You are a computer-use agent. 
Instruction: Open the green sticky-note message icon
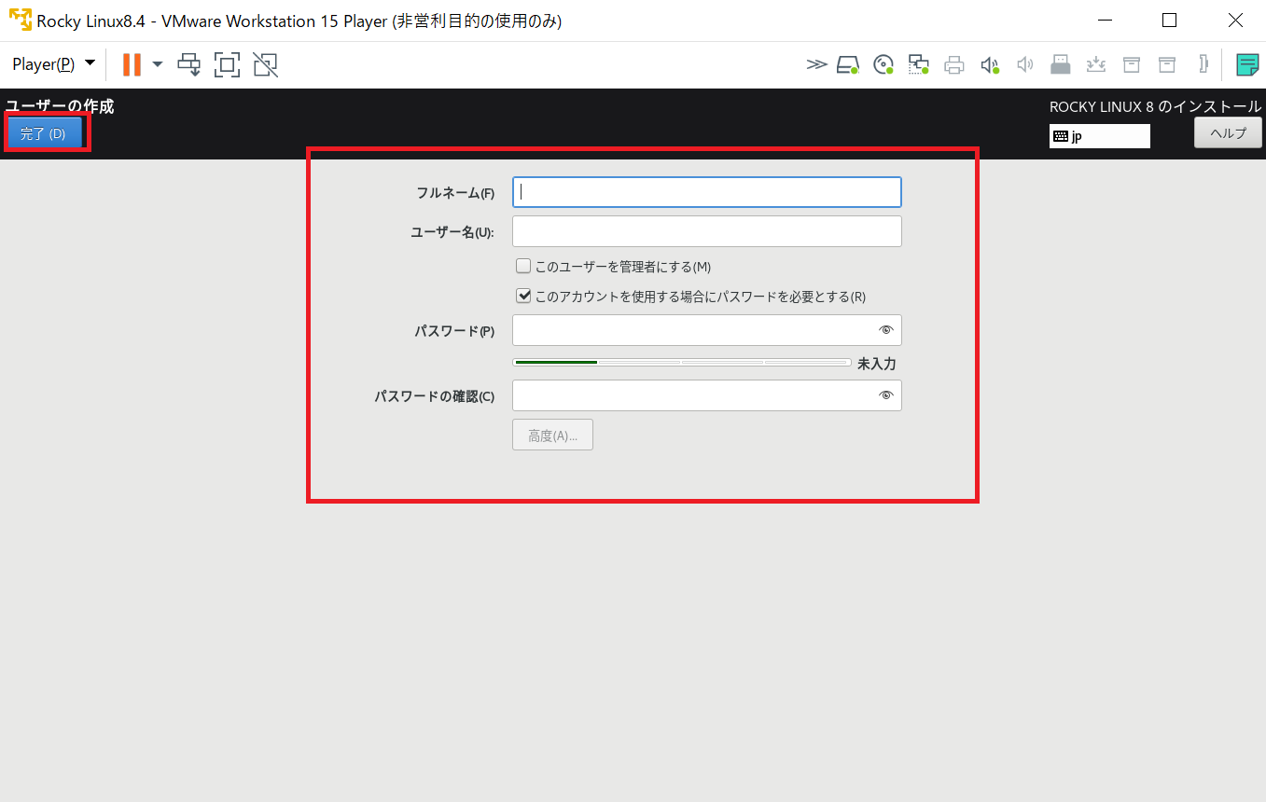(x=1247, y=64)
